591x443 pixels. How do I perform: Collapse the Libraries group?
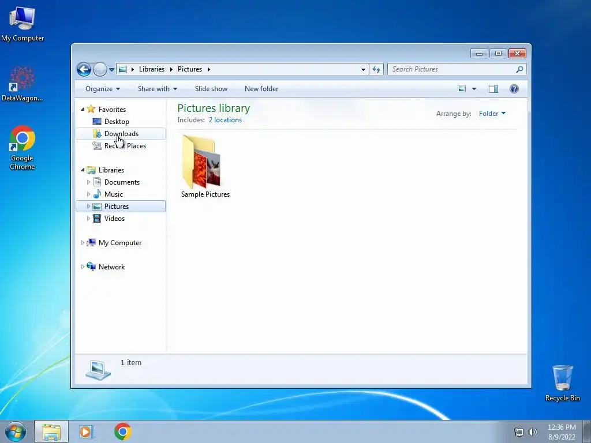coord(83,170)
